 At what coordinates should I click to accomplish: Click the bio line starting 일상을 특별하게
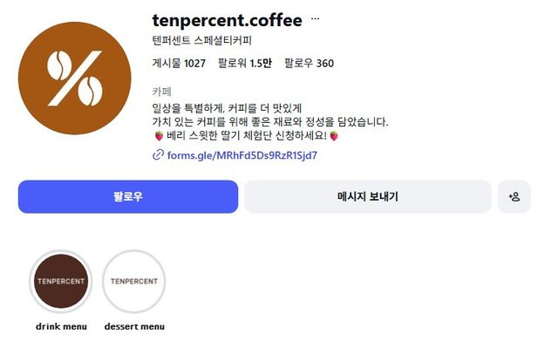click(x=226, y=108)
